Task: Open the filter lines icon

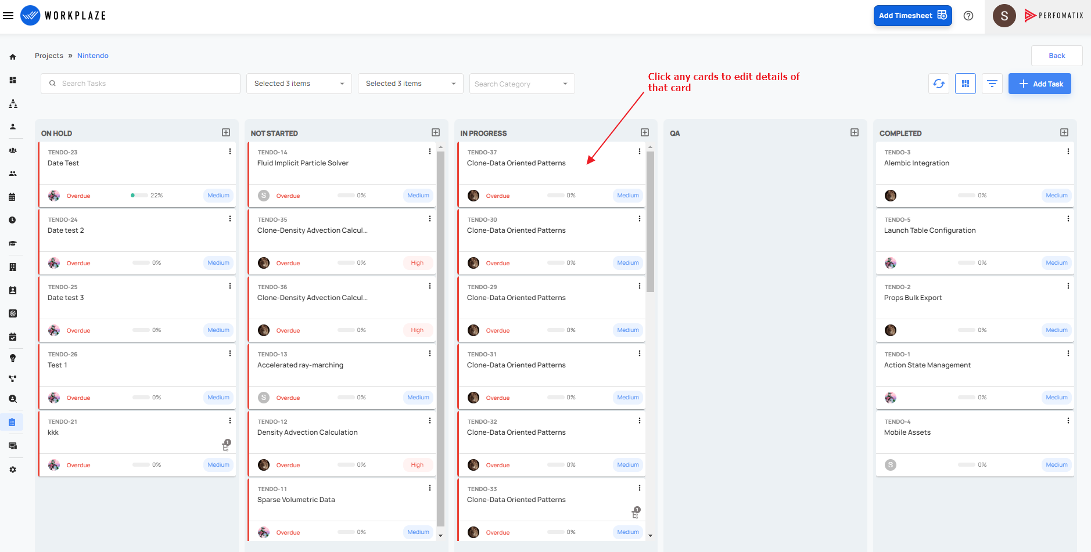Action: [x=992, y=84]
